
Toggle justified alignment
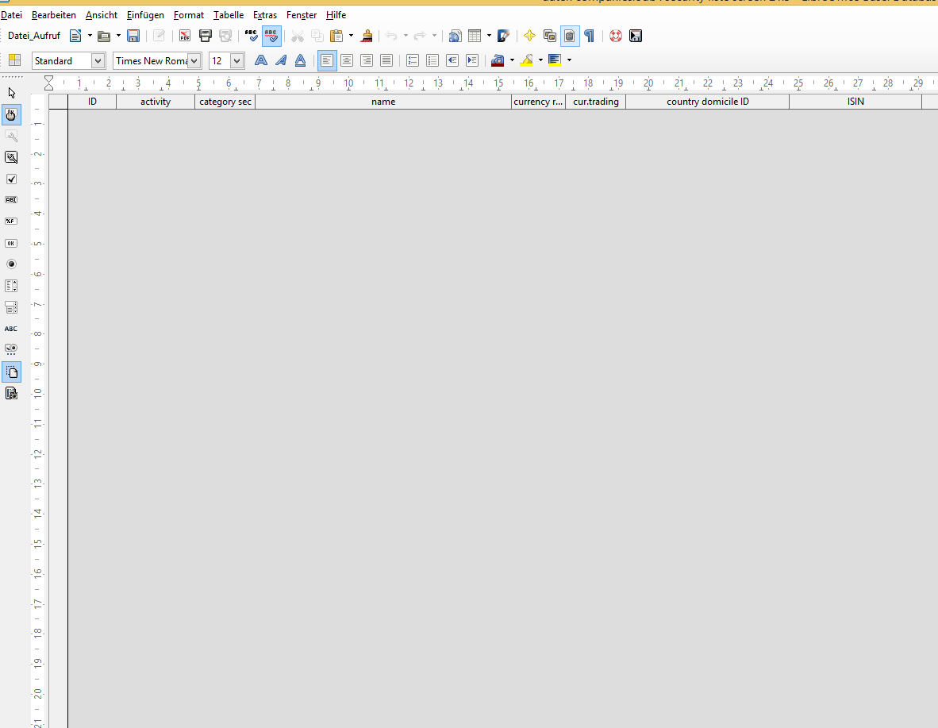[386, 60]
